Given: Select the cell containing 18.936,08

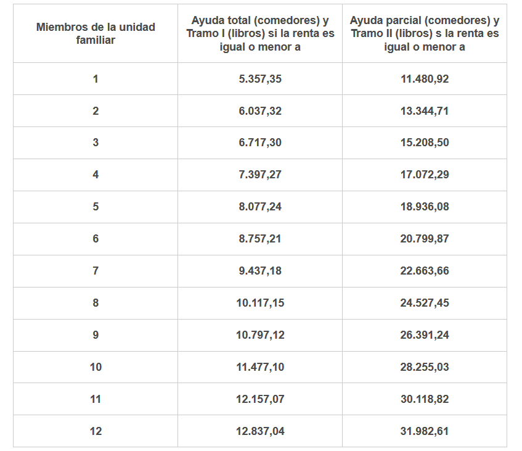Looking at the screenshot, I should [x=425, y=207].
